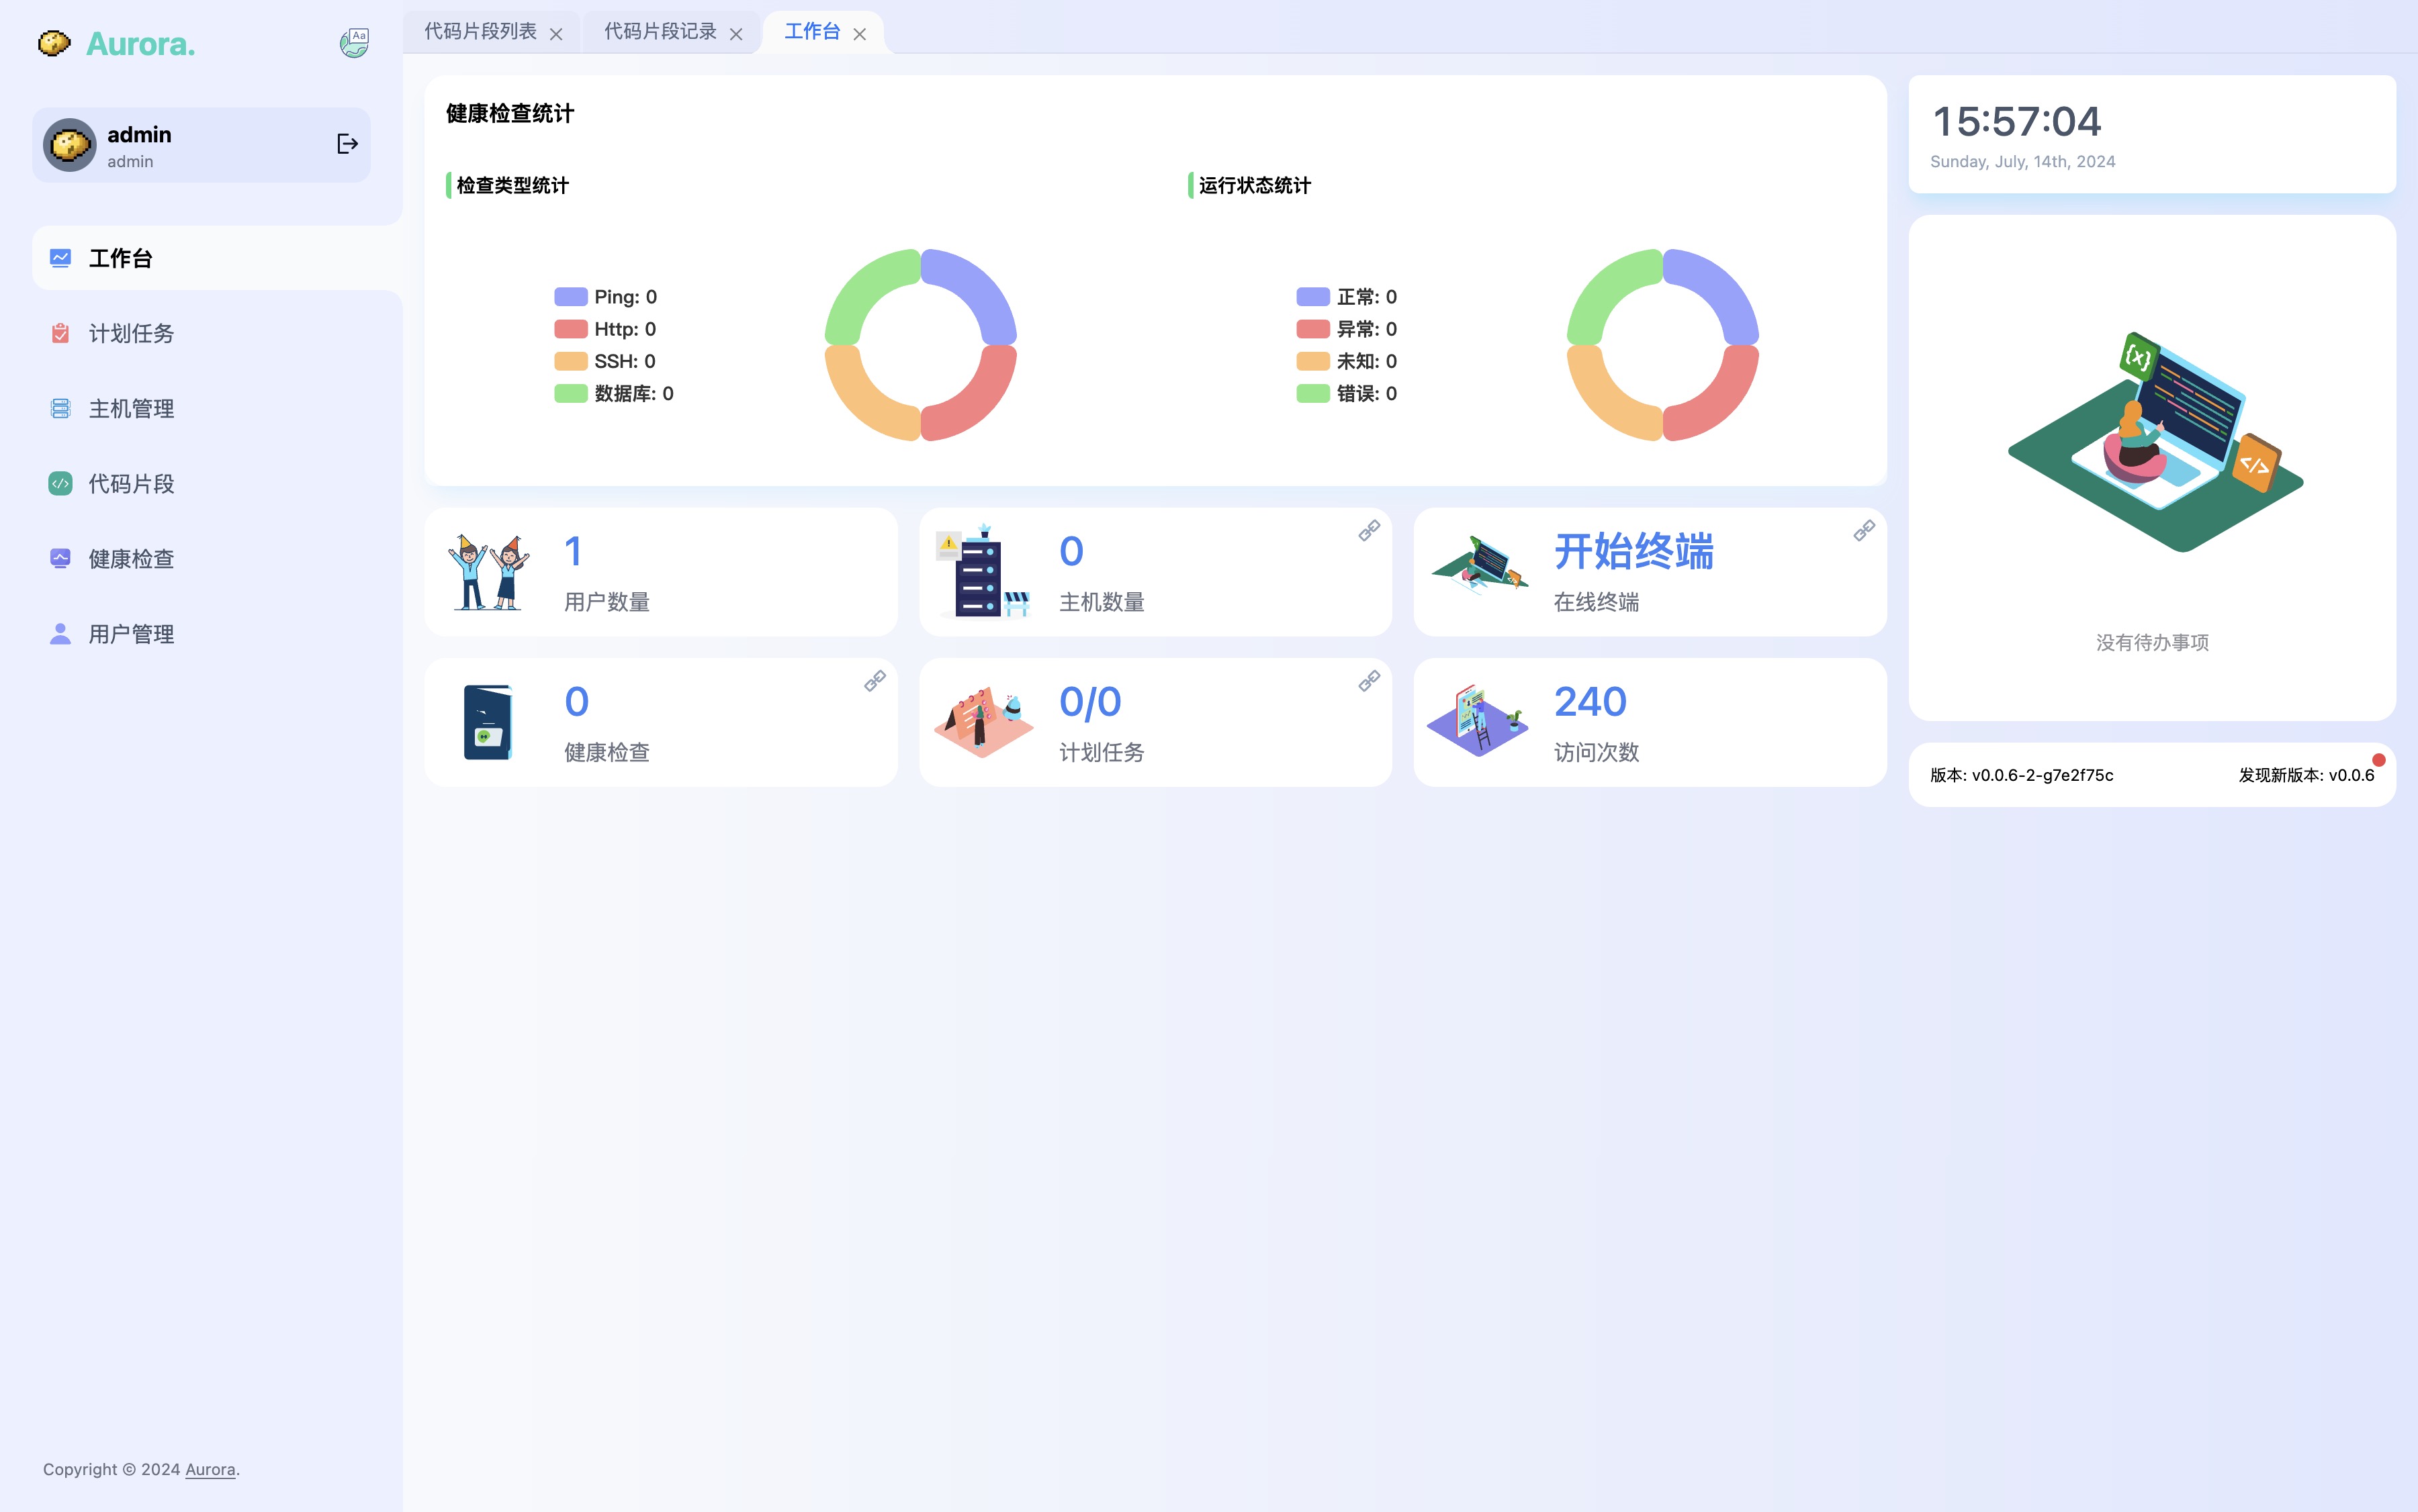Click the link icon on 健康检查 card
Viewport: 2418px width, 1512px height.
pyautogui.click(x=875, y=681)
